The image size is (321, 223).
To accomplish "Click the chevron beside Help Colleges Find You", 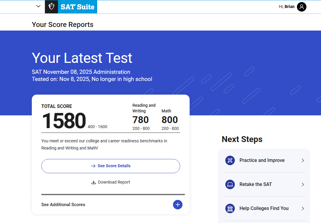I will [x=303, y=208].
